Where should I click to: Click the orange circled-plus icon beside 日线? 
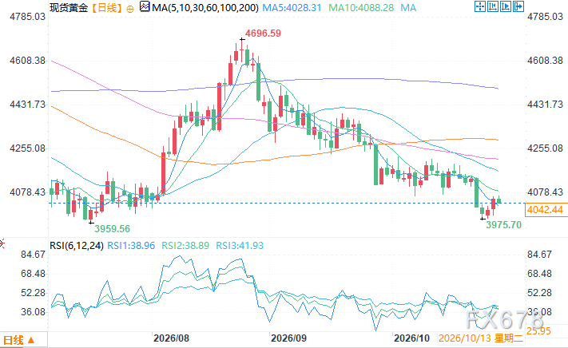pos(129,9)
